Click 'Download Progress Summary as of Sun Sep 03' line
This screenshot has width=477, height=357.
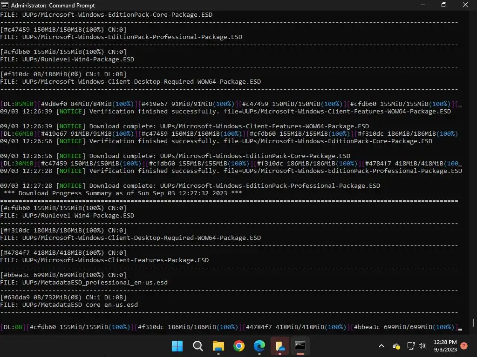123,193
